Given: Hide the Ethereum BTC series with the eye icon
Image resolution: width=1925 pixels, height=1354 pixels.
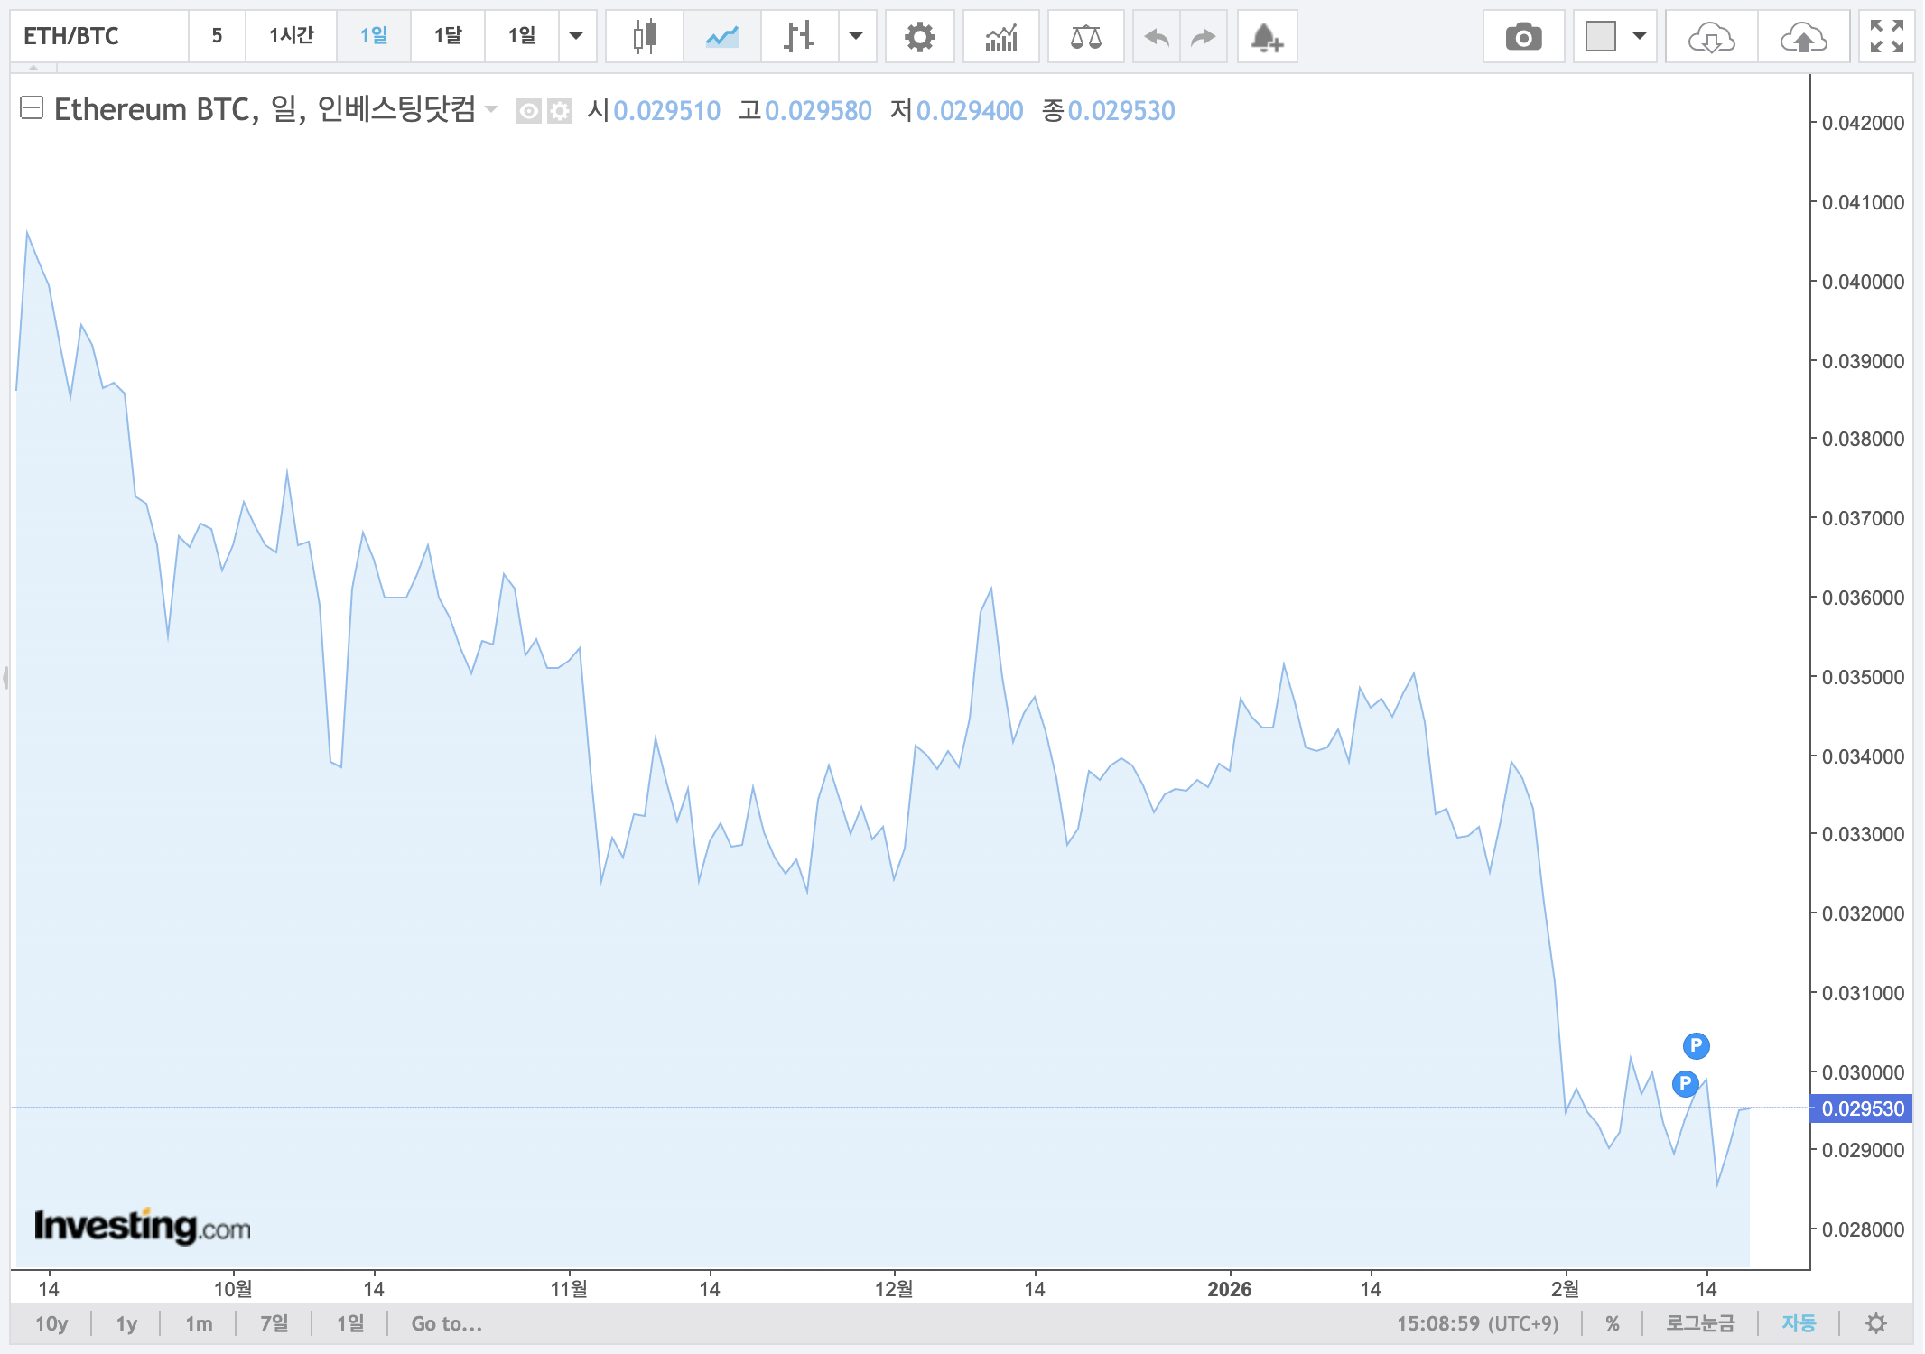Looking at the screenshot, I should 529,110.
